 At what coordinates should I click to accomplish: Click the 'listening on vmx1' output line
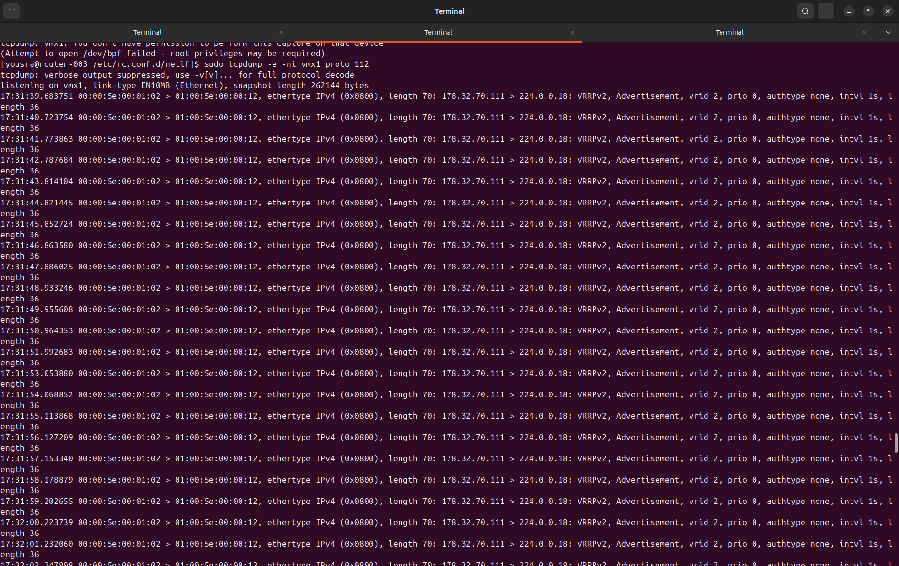click(x=184, y=85)
